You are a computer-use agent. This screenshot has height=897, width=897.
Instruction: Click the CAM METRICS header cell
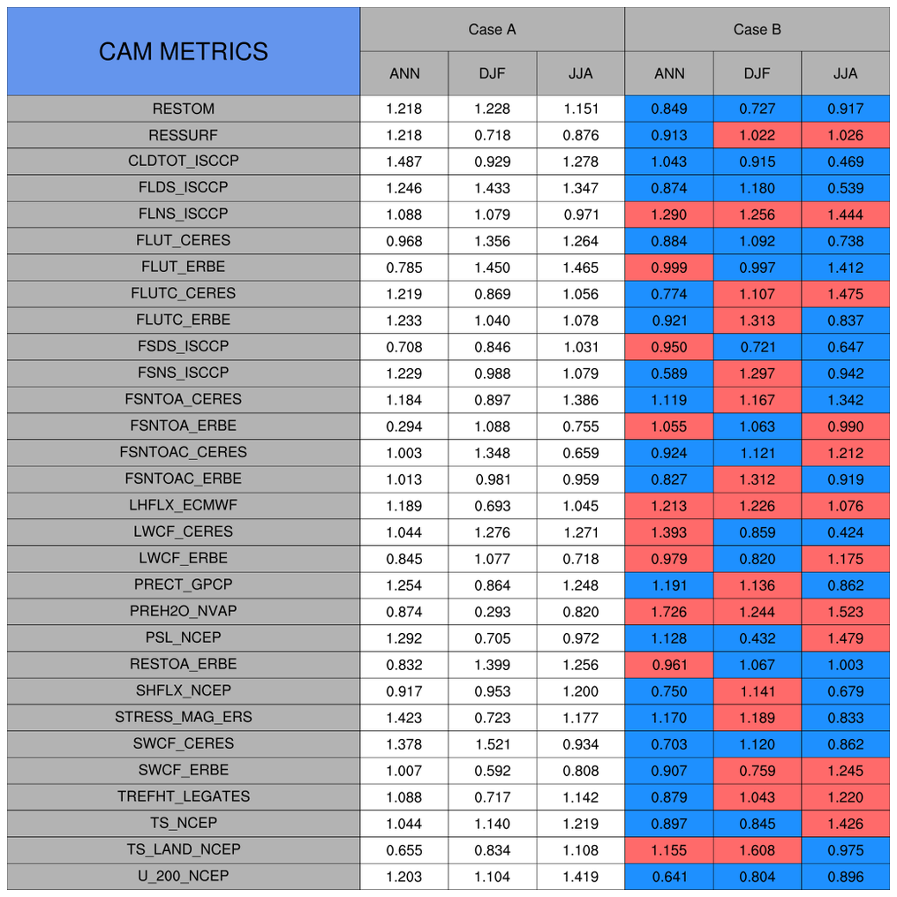click(184, 51)
